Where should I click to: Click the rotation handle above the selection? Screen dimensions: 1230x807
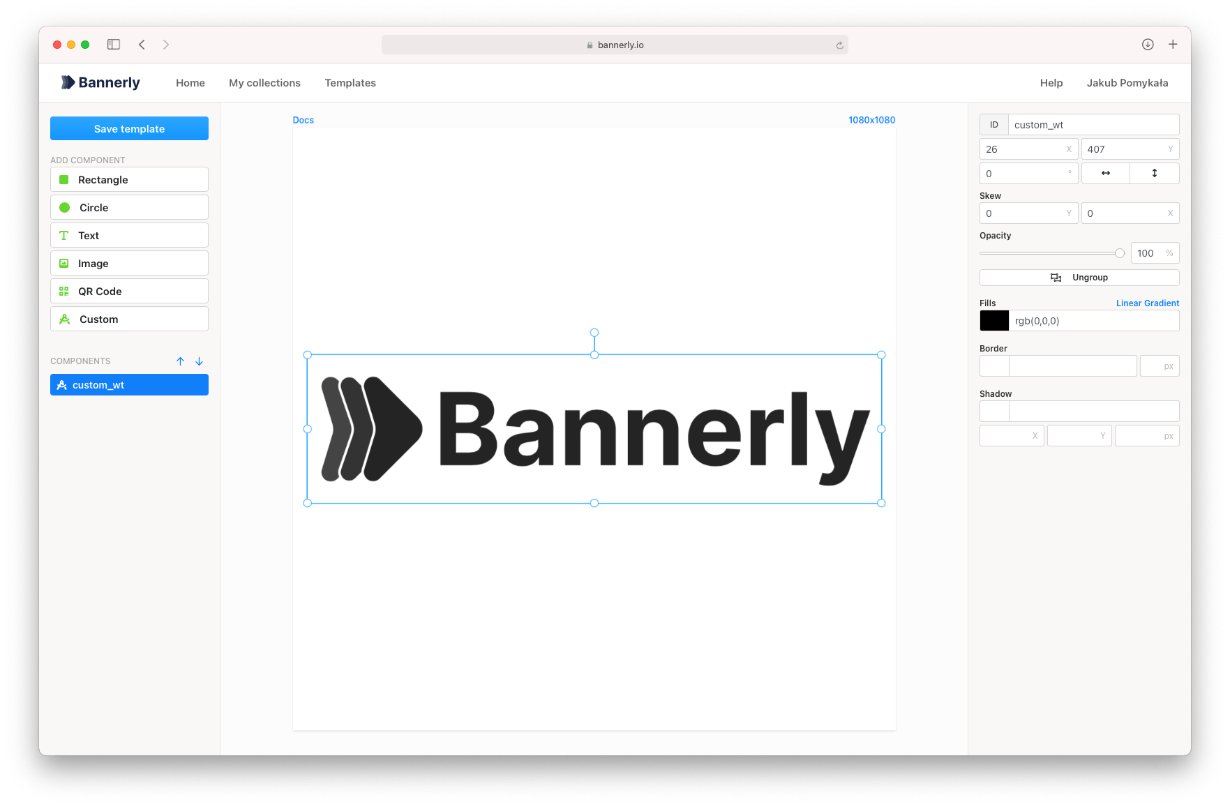tap(594, 333)
